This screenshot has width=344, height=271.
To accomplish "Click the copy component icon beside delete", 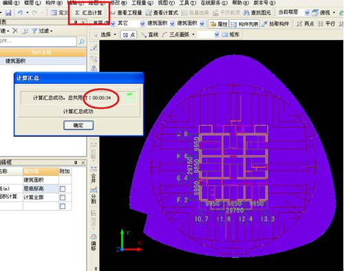I will tap(25, 31).
